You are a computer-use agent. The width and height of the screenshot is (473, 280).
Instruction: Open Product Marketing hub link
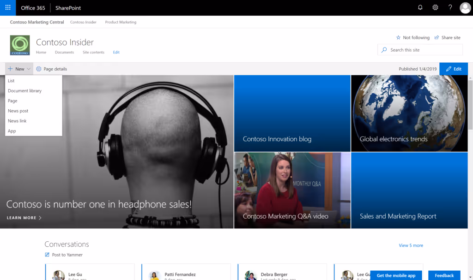click(121, 22)
